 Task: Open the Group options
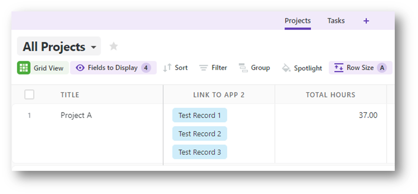[254, 68]
